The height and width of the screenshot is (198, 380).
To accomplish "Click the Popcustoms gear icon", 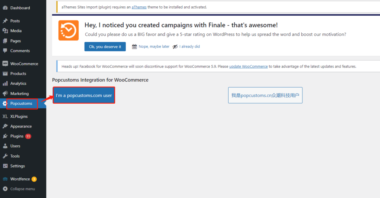I will [x=4, y=104].
